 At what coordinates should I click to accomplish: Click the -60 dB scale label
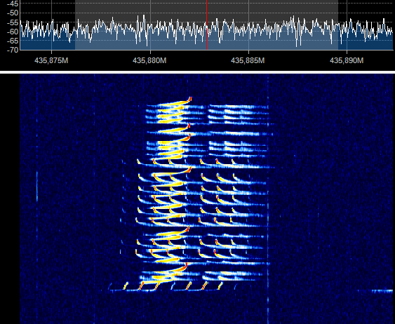(x=13, y=32)
